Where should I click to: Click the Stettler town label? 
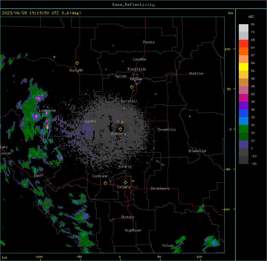pos(196,73)
